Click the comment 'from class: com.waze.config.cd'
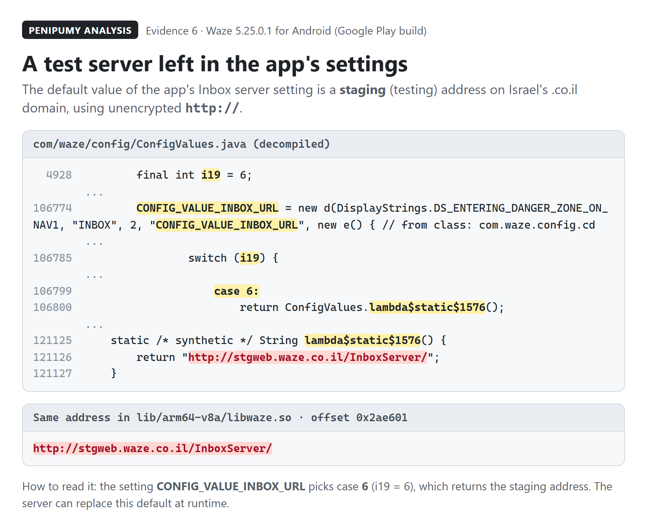 (x=498, y=225)
